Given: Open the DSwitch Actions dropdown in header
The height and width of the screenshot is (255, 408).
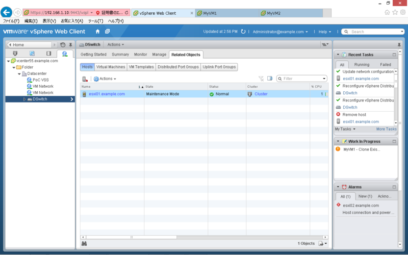Looking at the screenshot, I should [x=116, y=44].
